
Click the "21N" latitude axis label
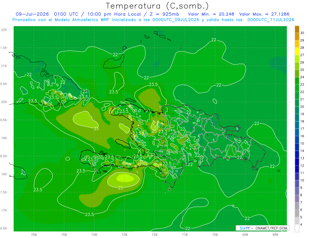[x=4, y=66]
